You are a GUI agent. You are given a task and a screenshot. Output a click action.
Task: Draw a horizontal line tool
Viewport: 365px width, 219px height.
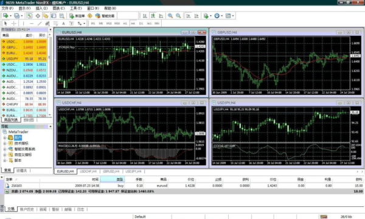[32, 23]
